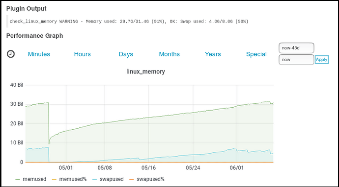The height and width of the screenshot is (187, 339).
Task: Focus the end field containing now
Action: click(296, 60)
